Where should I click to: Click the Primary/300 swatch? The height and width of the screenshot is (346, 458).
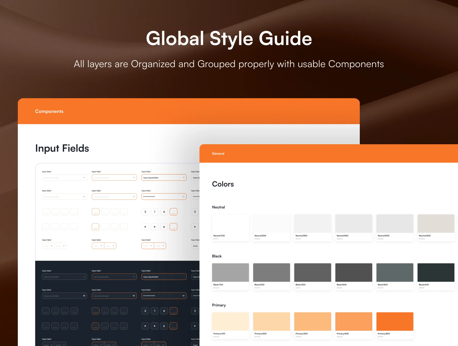pos(313,326)
